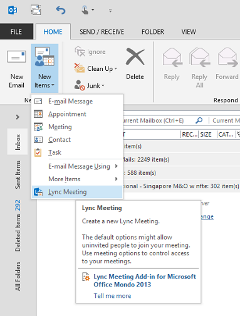Click the Reply envelope icon
The image size is (240, 316).
pos(172,57)
